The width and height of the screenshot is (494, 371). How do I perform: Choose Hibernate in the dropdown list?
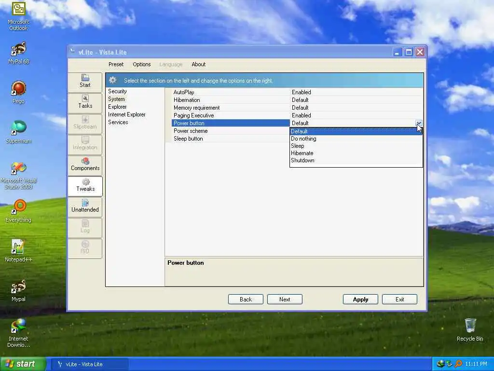click(356, 153)
